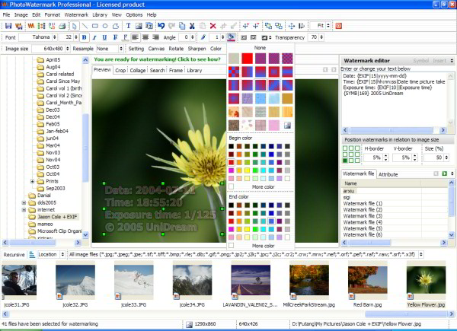This screenshot has height=331, width=457.
Task: Click the red square icon after Fit
Action: 338,26
